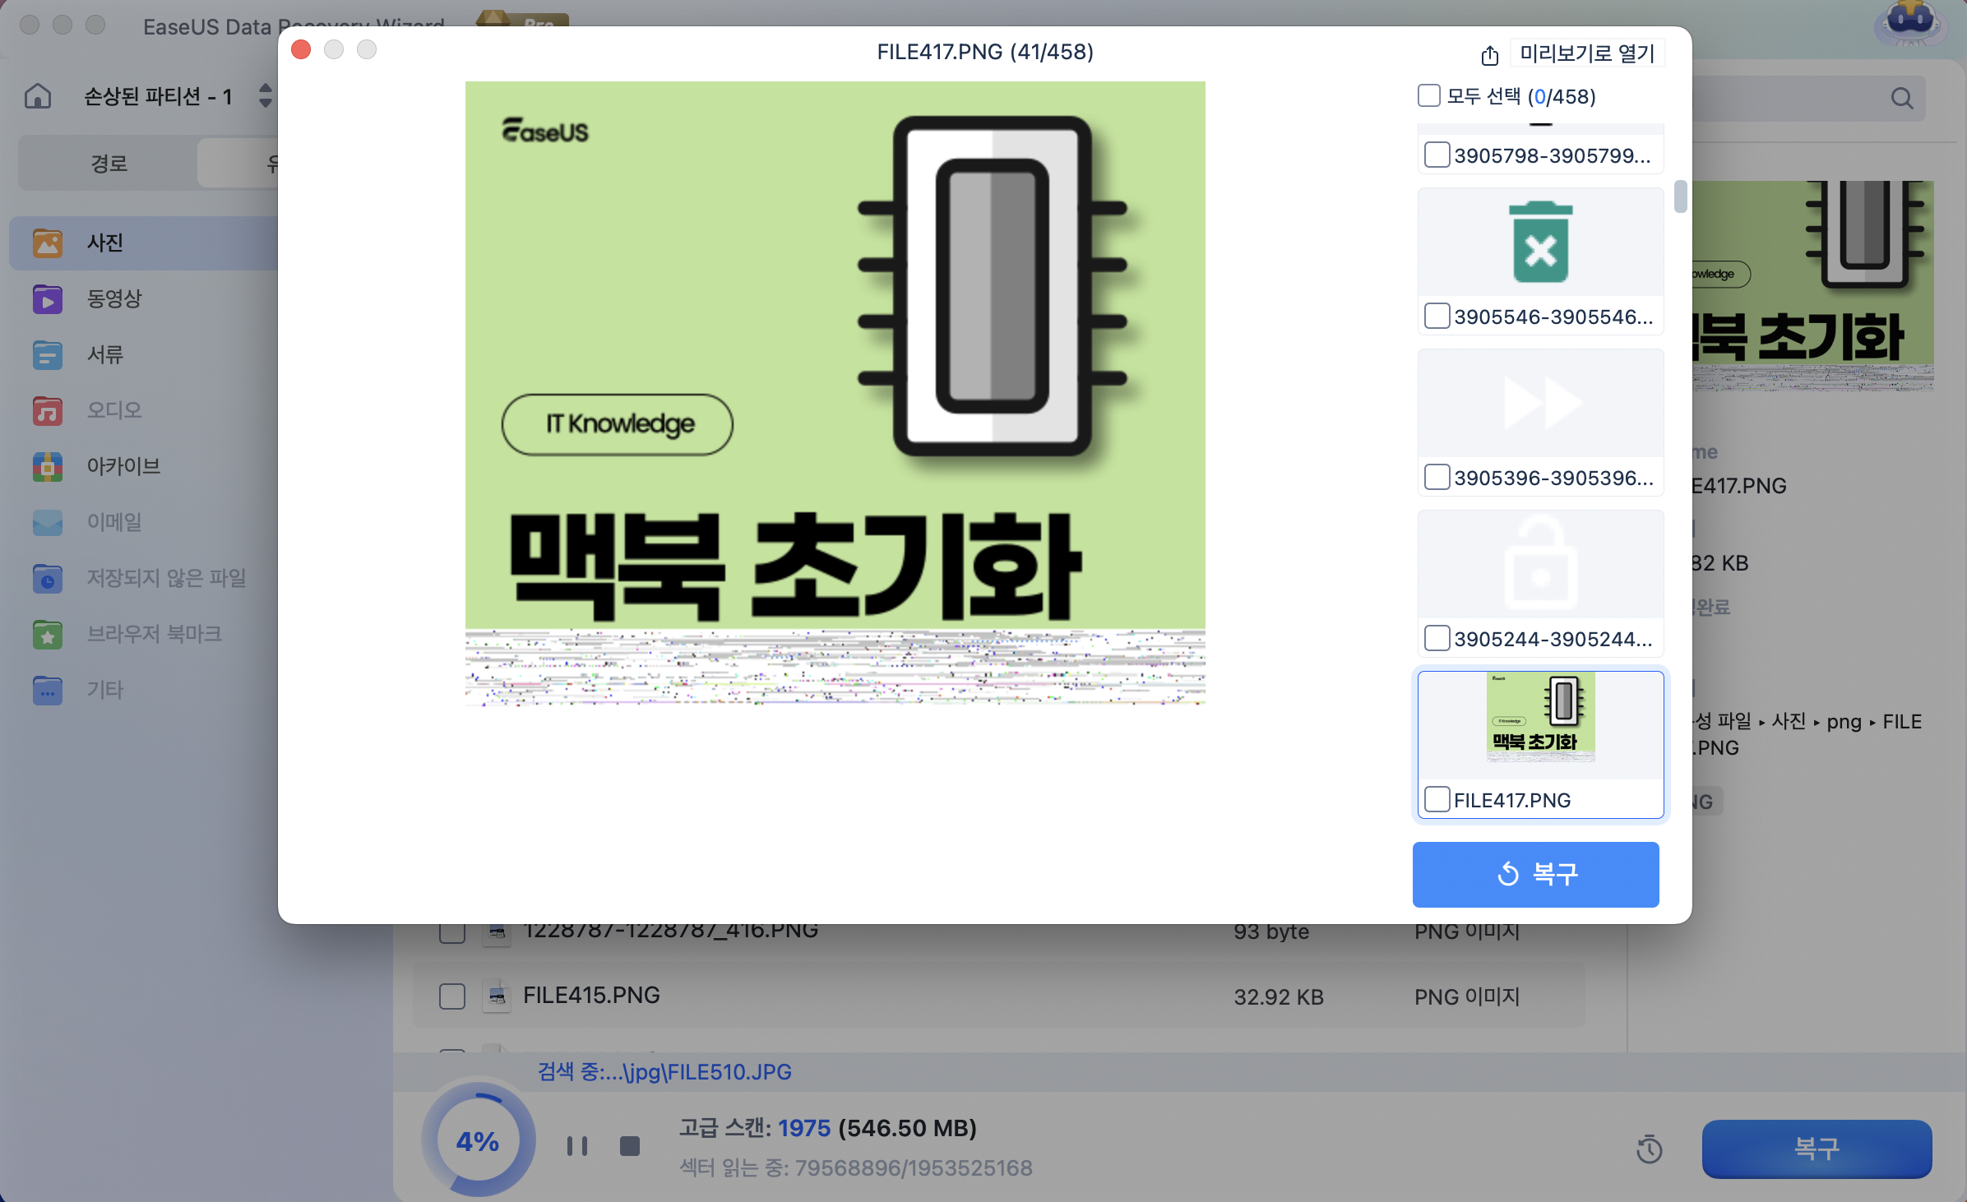Check the FILE415.PNG row checkbox
Screen dimensions: 1967x1202
(x=452, y=996)
